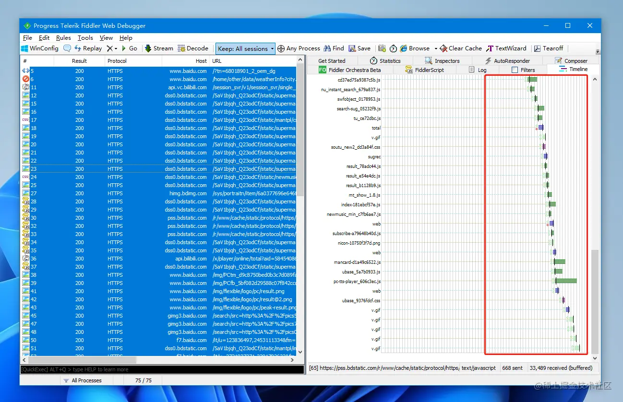Switch to the Composer tab
The height and width of the screenshot is (402, 623).
pyautogui.click(x=571, y=61)
